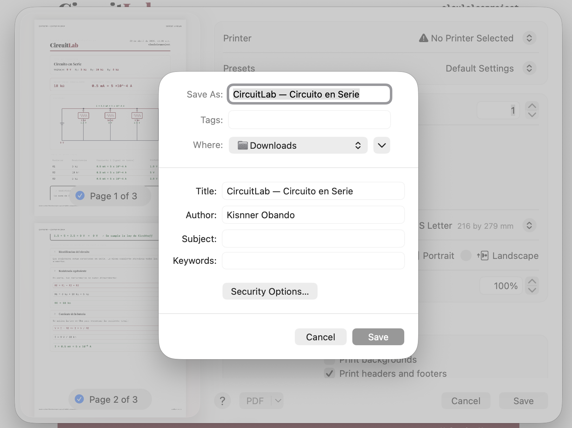Click the Printer label
The height and width of the screenshot is (428, 572).
click(x=237, y=38)
